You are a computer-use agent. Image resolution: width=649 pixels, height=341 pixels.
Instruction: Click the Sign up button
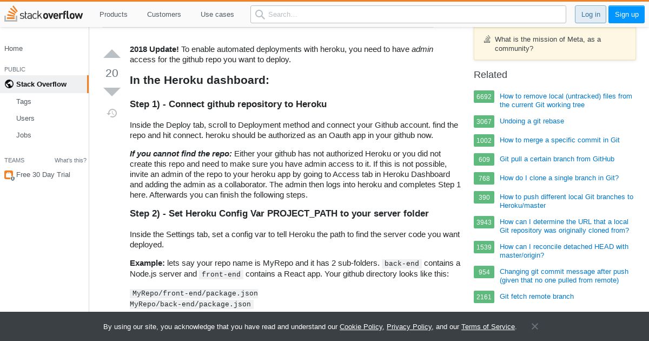tap(626, 14)
